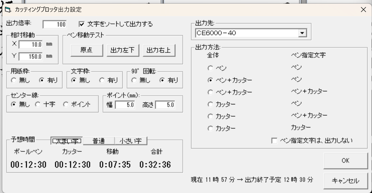This screenshot has height=193, width=372.
Task: Click the 相対移動 Y field
Action: tap(31, 57)
